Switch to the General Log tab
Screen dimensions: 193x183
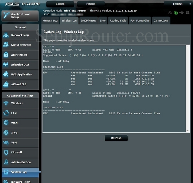[50, 20]
